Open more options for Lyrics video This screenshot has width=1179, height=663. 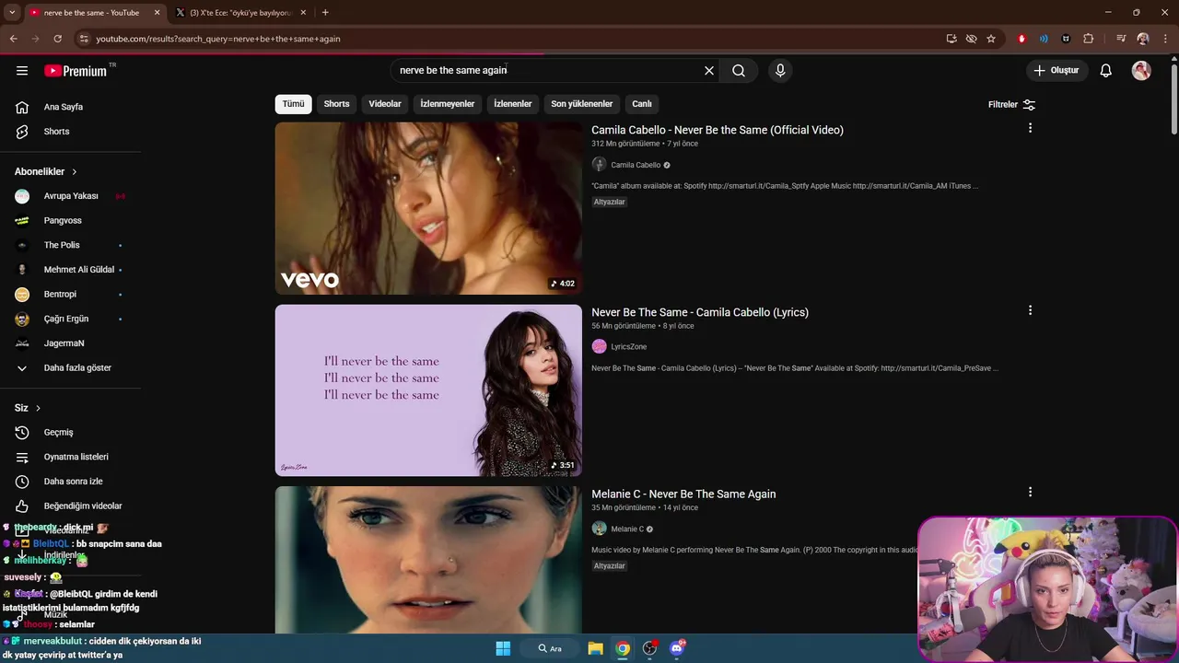click(1030, 310)
